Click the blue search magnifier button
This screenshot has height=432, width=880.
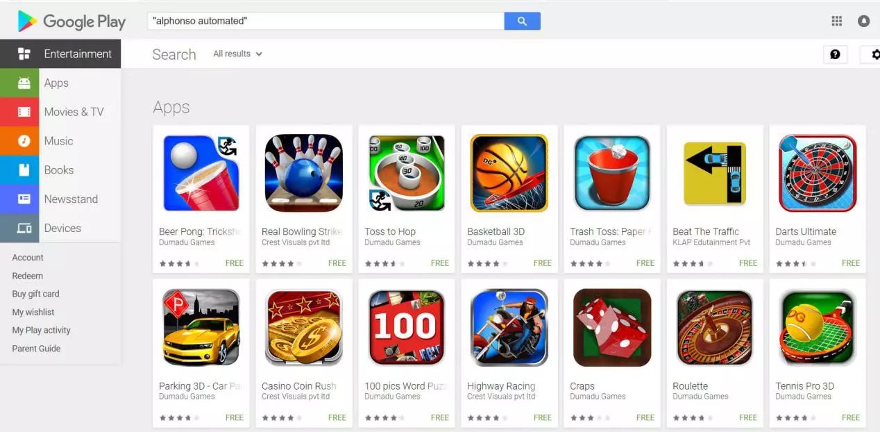(x=522, y=22)
